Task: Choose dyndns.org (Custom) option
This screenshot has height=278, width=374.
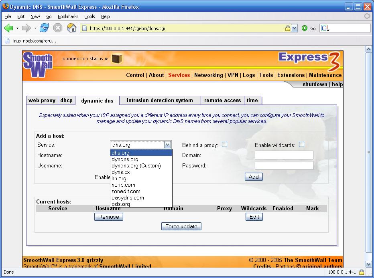Action: point(141,165)
